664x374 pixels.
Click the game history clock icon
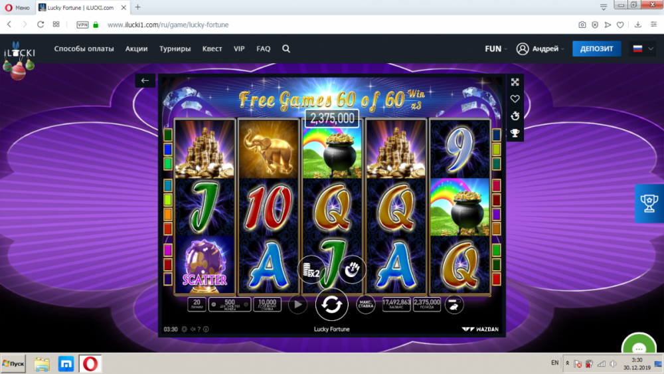(x=515, y=116)
